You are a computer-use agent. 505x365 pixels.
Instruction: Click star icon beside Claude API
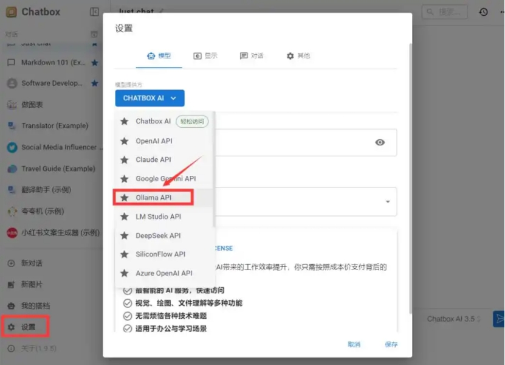(125, 159)
